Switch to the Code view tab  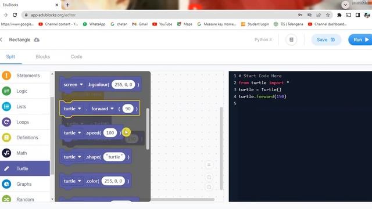pos(76,57)
